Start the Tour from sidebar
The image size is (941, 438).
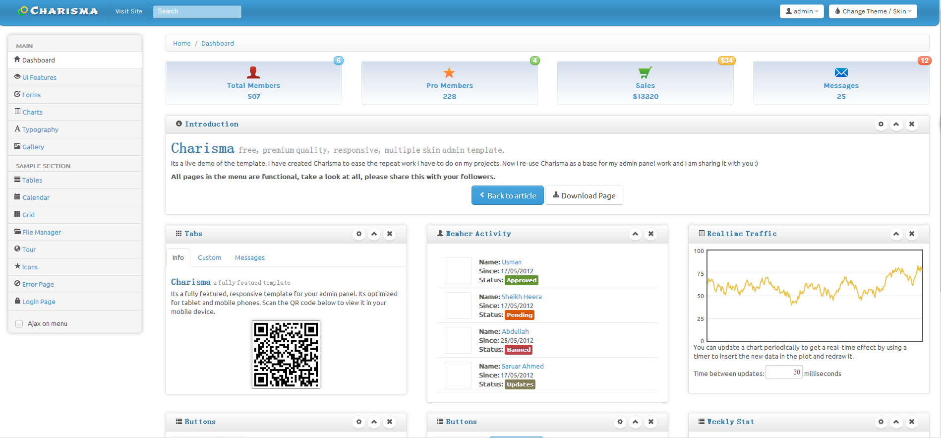[75, 250]
